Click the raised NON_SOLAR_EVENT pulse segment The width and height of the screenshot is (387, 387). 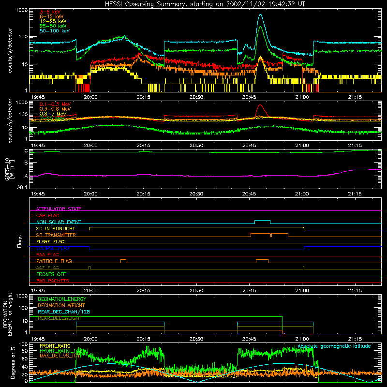click(262, 220)
